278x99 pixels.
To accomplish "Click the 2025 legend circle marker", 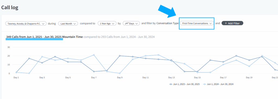I will (171, 84).
